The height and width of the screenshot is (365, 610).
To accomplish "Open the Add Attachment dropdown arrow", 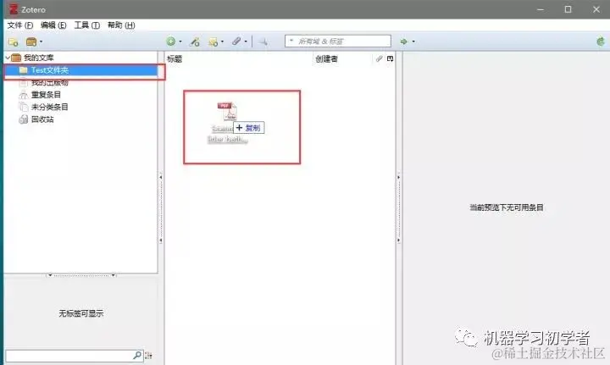I will pos(246,41).
